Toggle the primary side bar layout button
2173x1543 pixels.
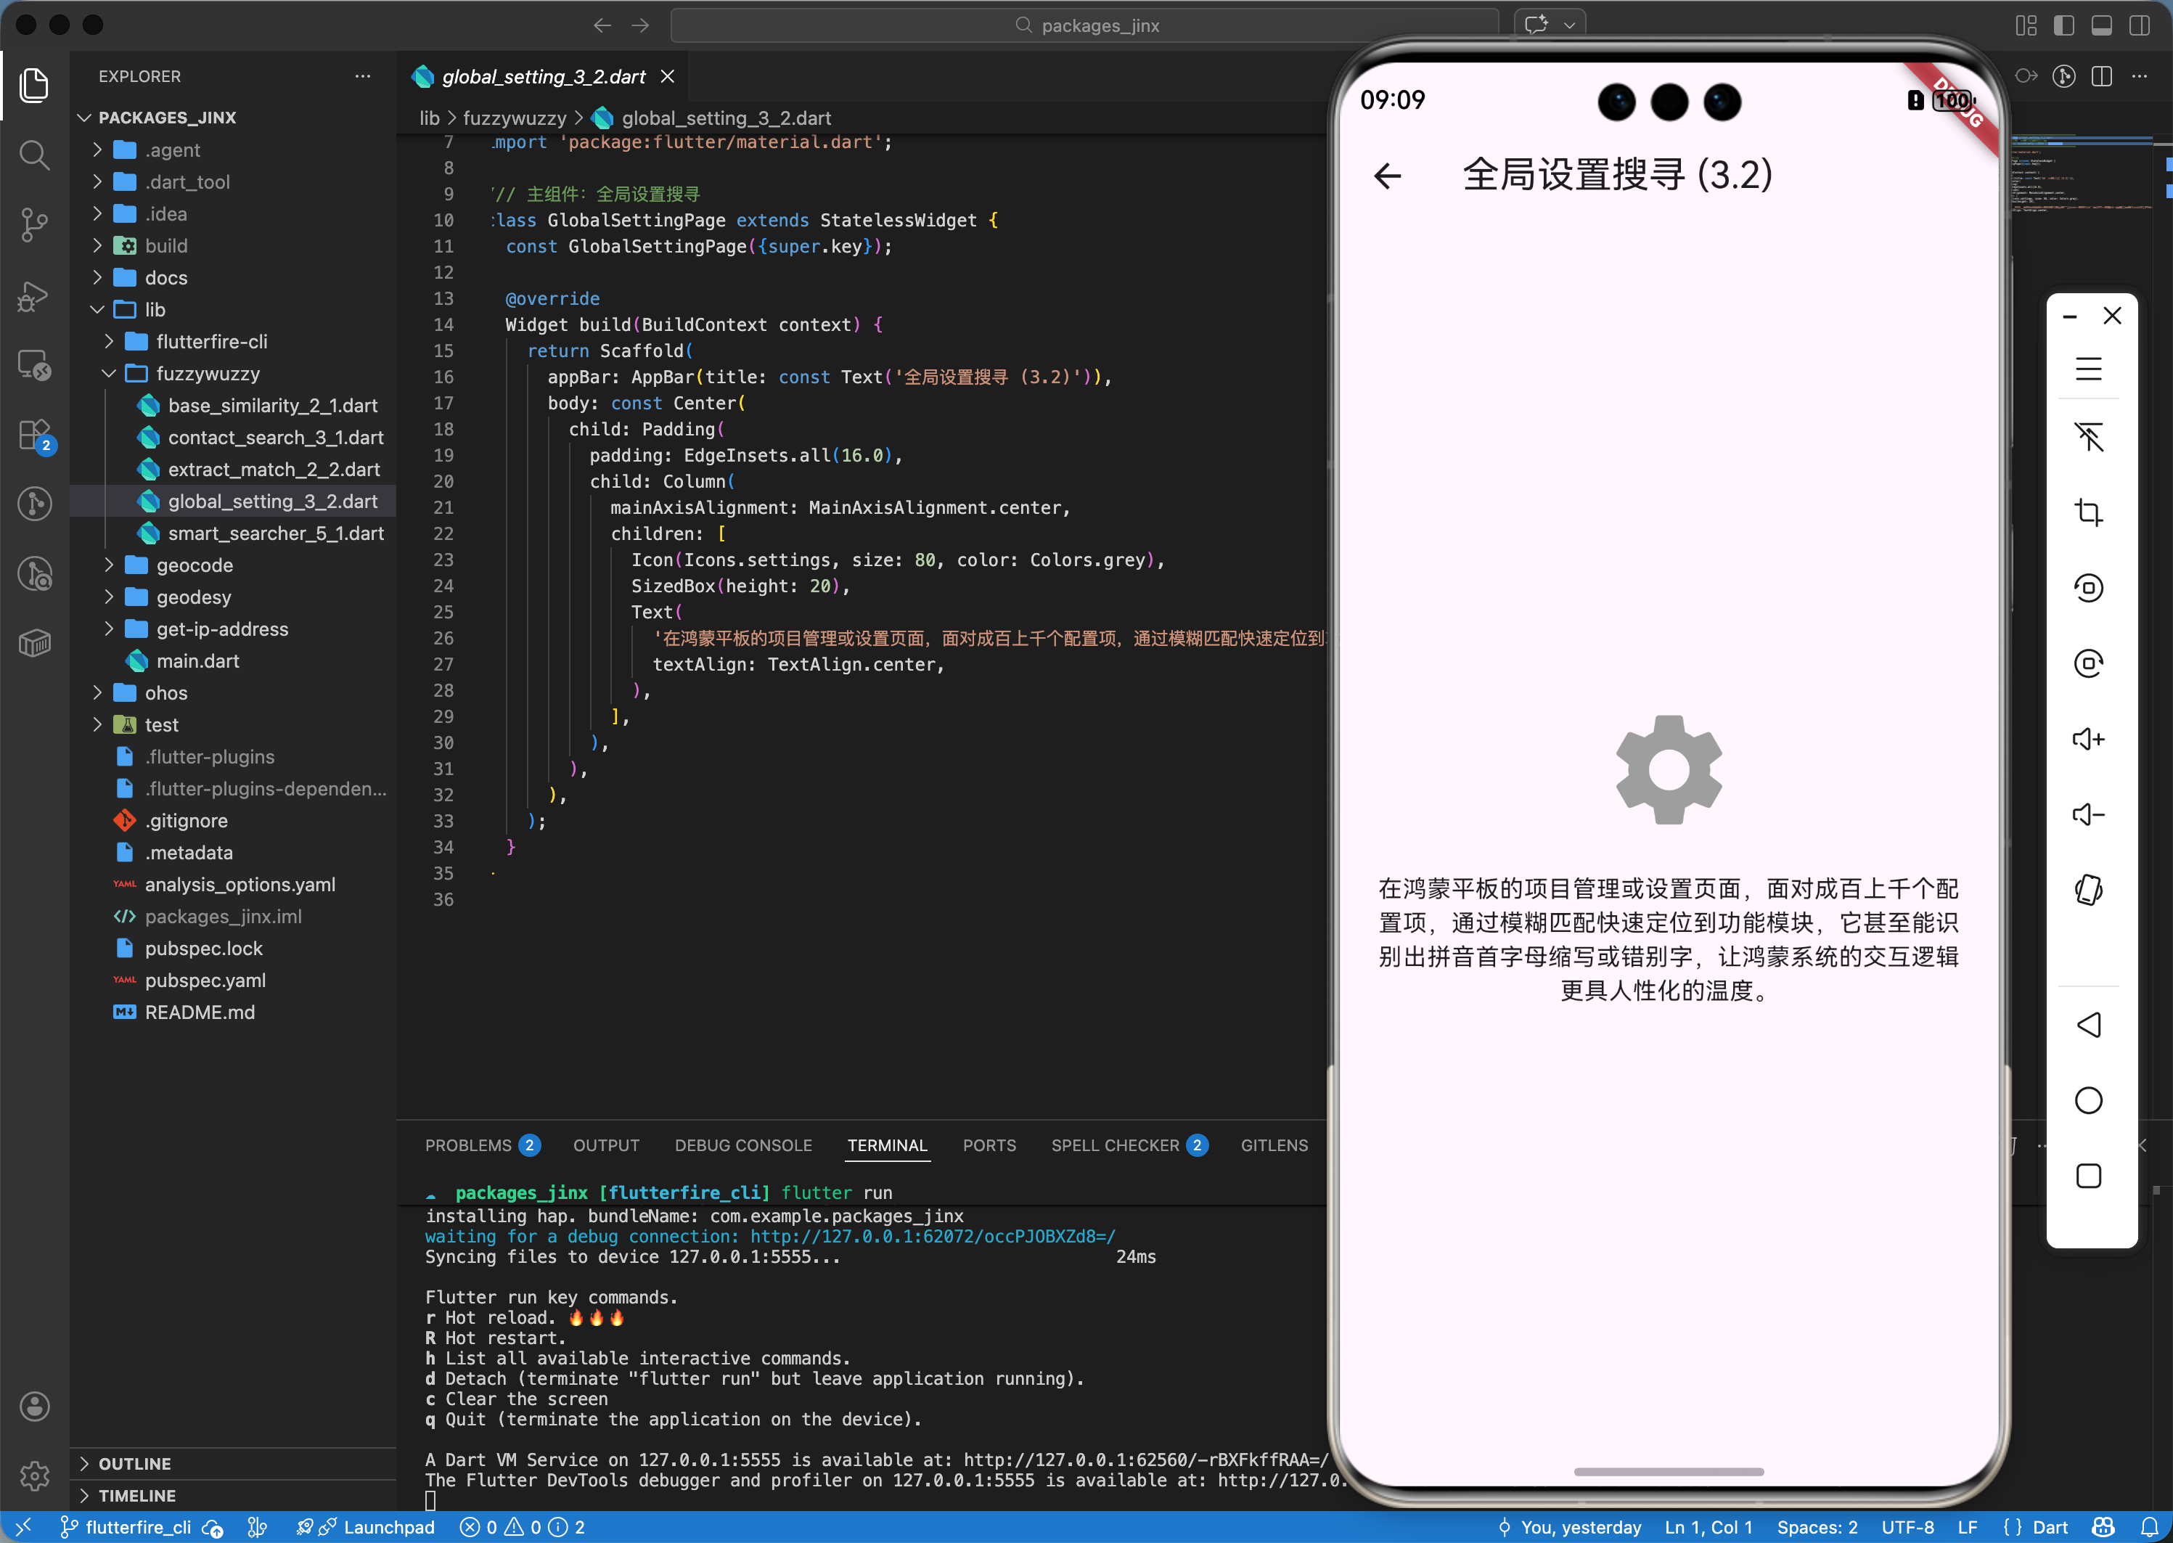pyautogui.click(x=2063, y=25)
